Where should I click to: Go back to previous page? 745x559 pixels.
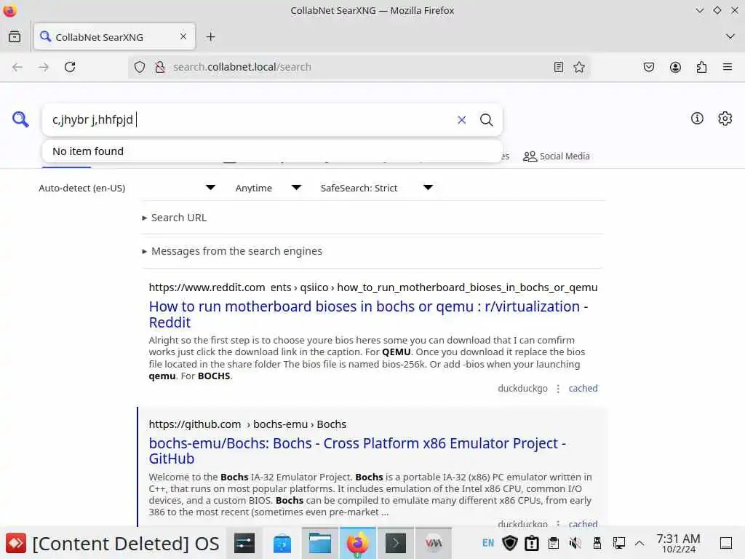pyautogui.click(x=17, y=67)
